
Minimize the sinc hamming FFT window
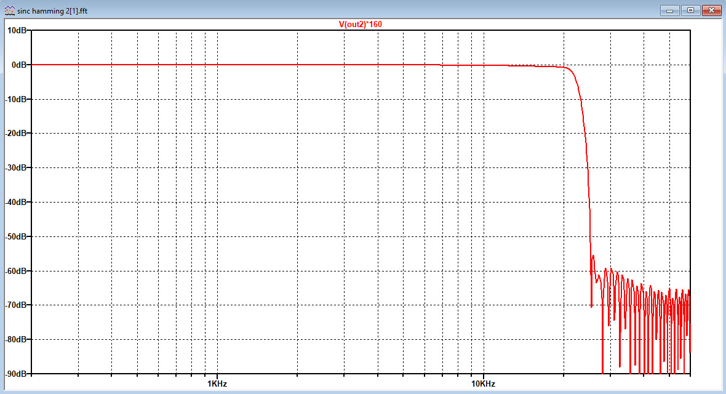[669, 10]
